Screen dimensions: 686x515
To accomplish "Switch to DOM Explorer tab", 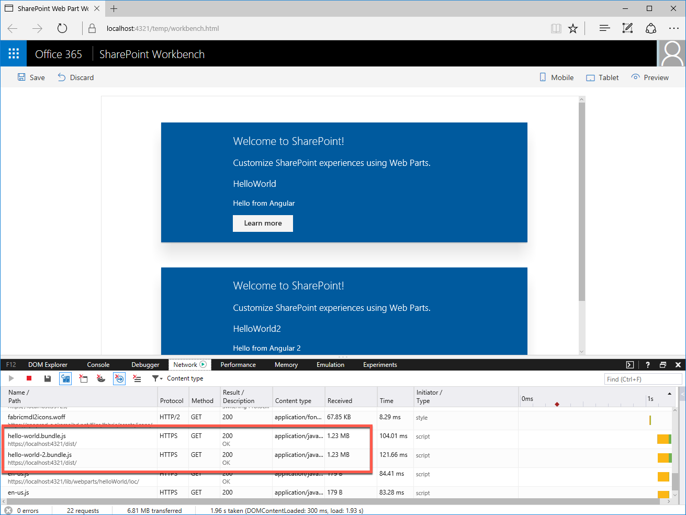I will pyautogui.click(x=48, y=365).
